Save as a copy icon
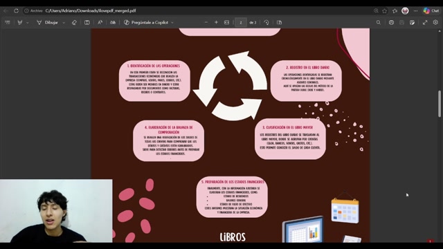The width and height of the screenshot is (443, 249). tap(413, 22)
